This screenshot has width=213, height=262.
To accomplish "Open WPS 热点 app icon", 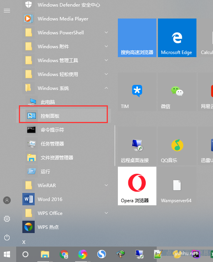I will click(29, 227).
